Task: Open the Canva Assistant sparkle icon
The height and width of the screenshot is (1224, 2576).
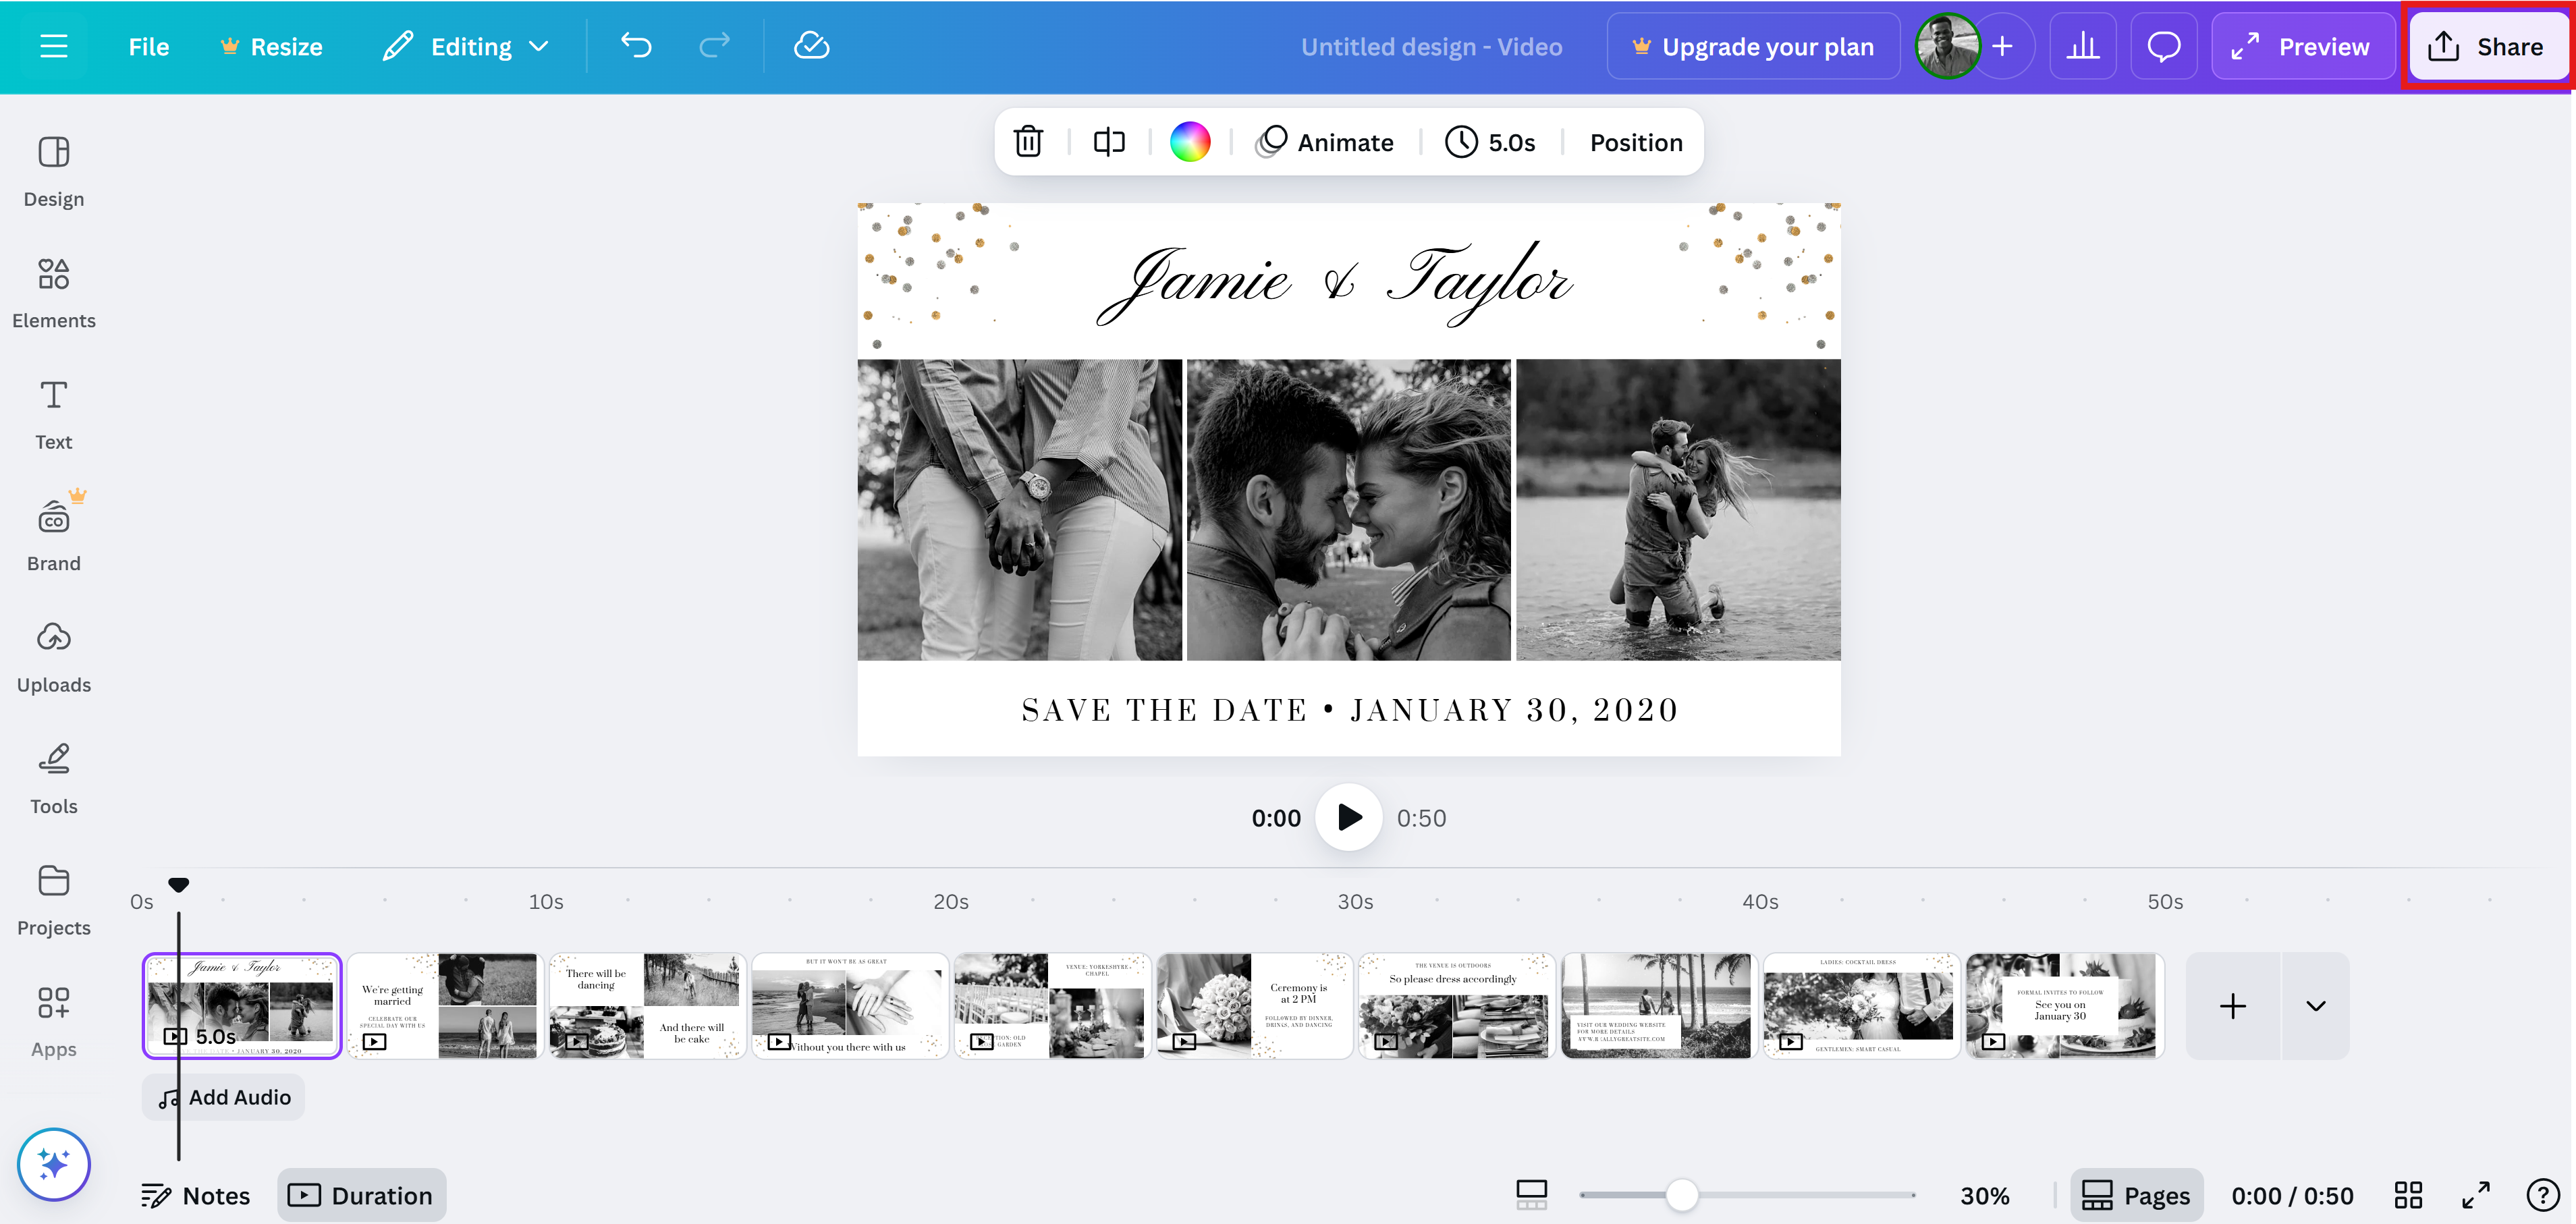Action: [53, 1164]
